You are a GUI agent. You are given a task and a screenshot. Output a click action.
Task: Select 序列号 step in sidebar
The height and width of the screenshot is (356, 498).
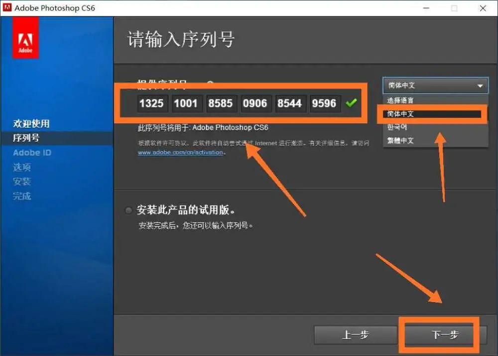click(26, 138)
